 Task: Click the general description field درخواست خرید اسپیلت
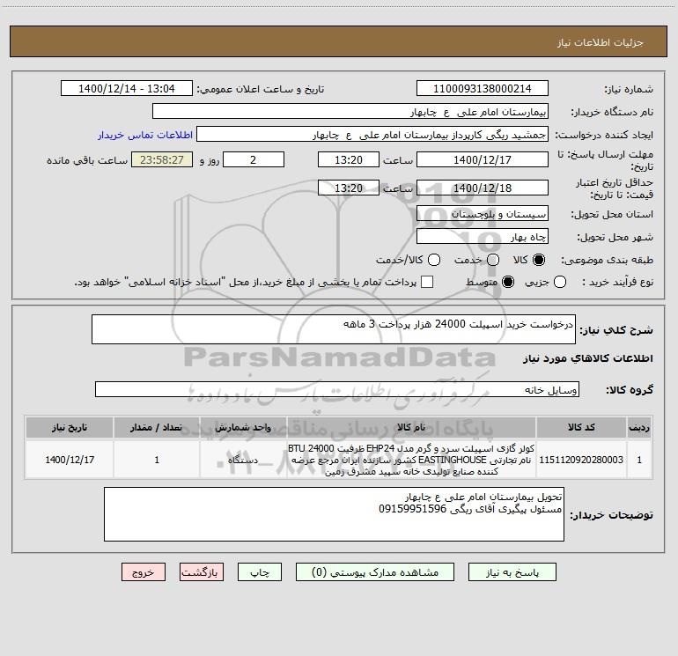pyautogui.click(x=334, y=329)
